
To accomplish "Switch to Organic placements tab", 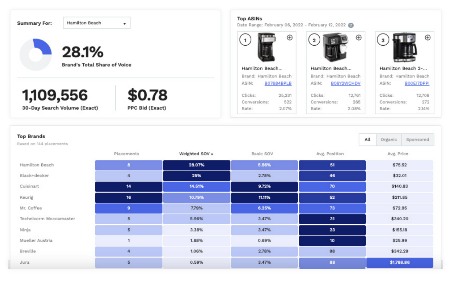I will click(x=388, y=140).
